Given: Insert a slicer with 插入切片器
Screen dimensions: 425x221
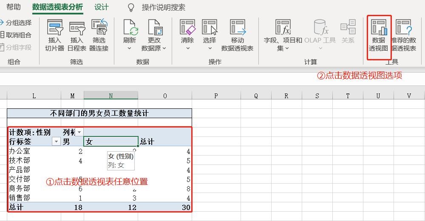Looking at the screenshot, I should 54,28.
